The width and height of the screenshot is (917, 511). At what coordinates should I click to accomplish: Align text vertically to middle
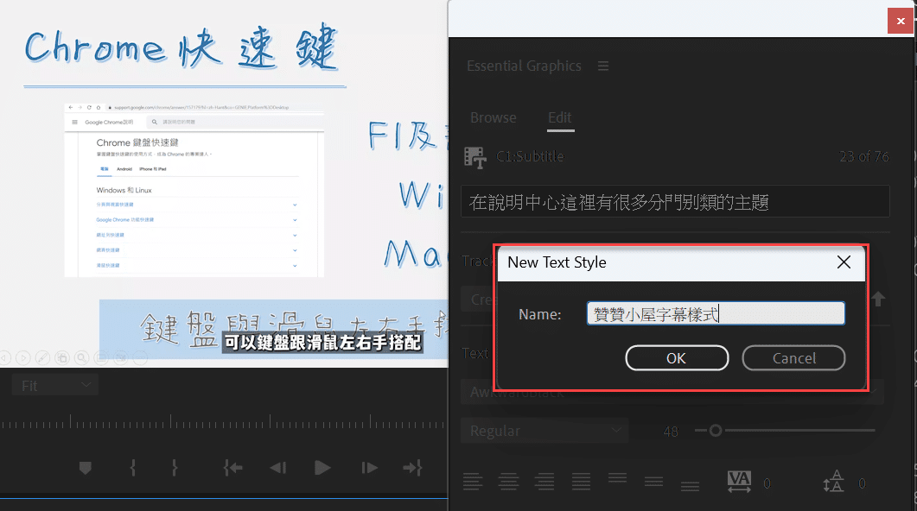654,482
